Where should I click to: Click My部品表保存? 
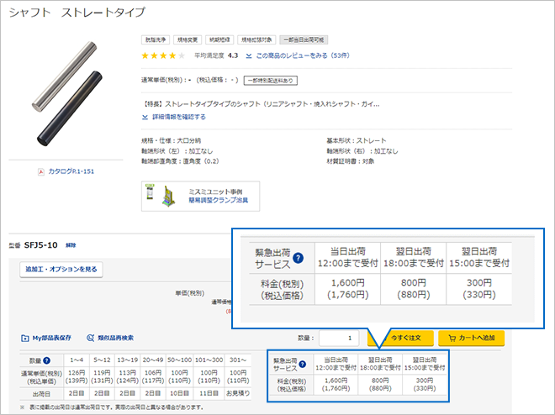coord(51,338)
